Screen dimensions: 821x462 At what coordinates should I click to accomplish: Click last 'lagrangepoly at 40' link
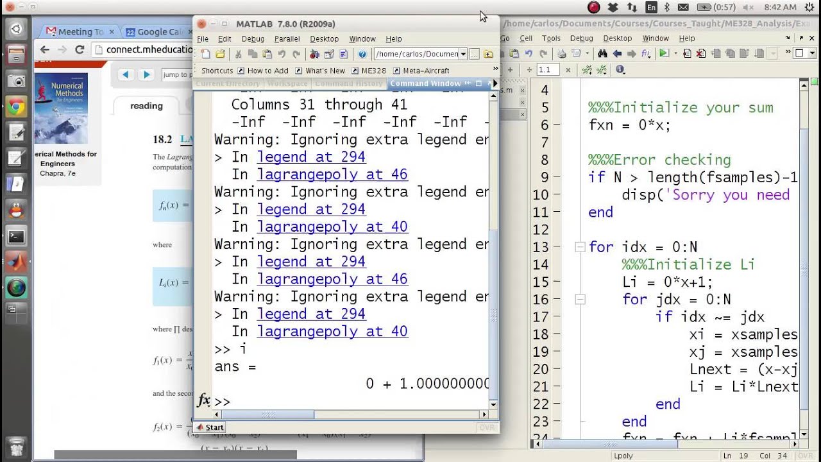click(x=332, y=332)
